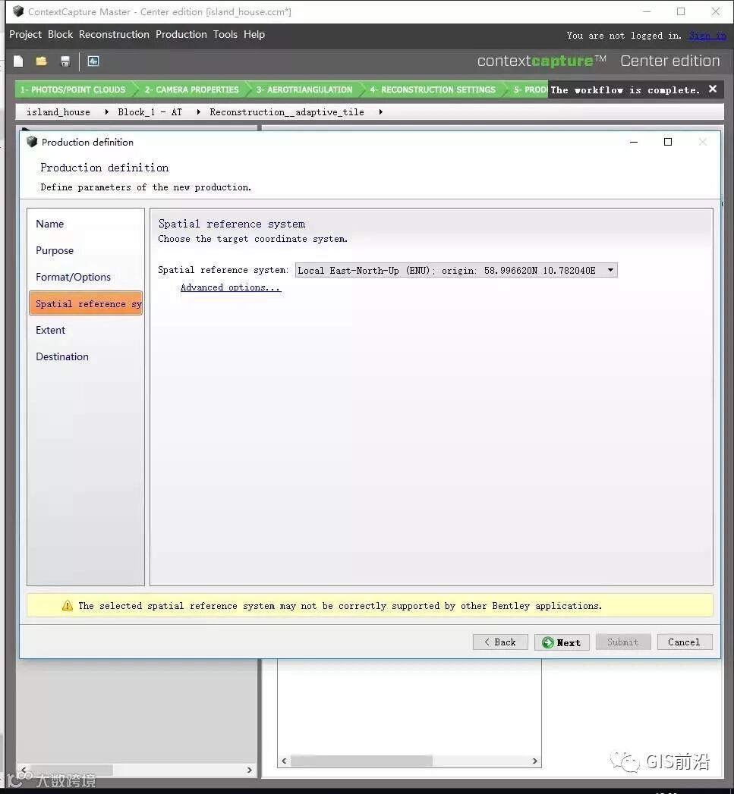This screenshot has height=794, width=734.
Task: Expand arrow after island_house breadcrumb
Action: tap(106, 112)
